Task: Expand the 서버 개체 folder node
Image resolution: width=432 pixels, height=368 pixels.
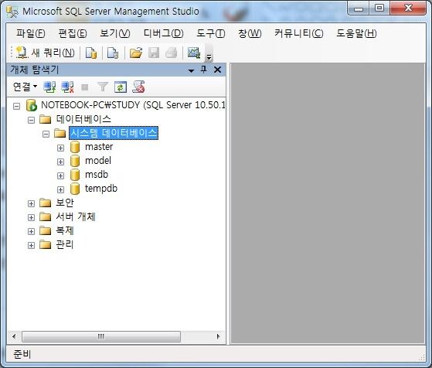Action: (31, 217)
